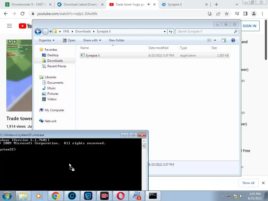Open the Chrome three-dot menu

click(262, 14)
